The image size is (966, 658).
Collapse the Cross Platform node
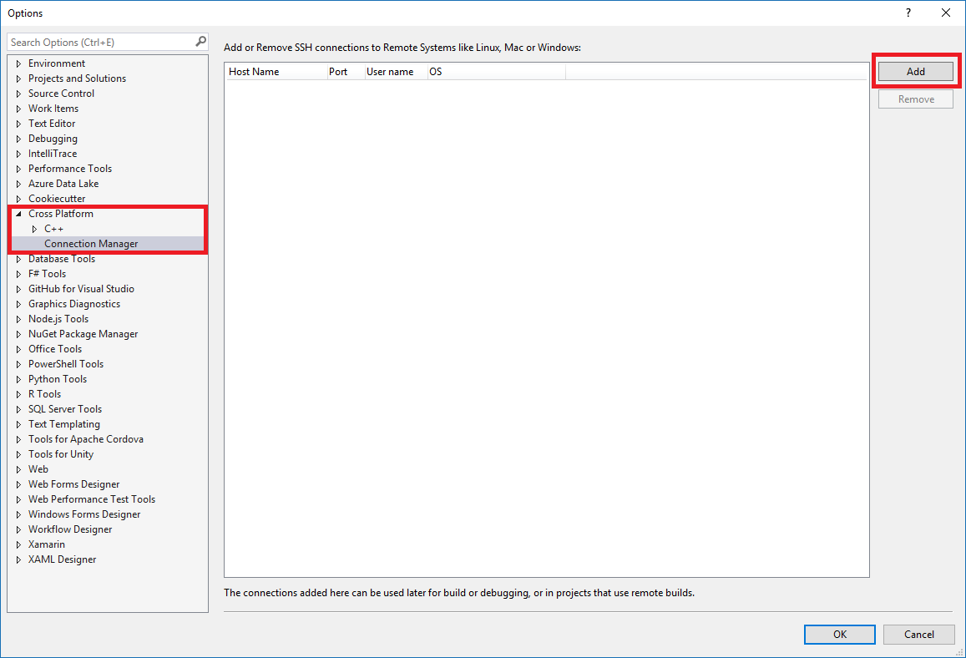[x=18, y=214]
